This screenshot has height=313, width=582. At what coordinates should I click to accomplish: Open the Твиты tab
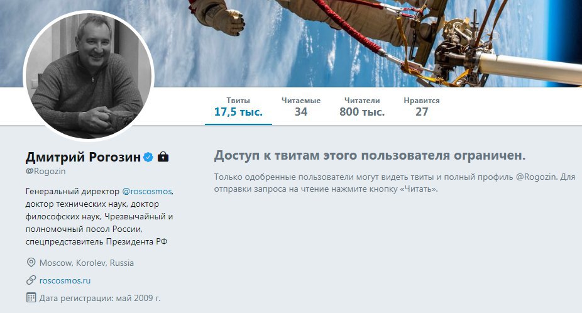coord(238,107)
